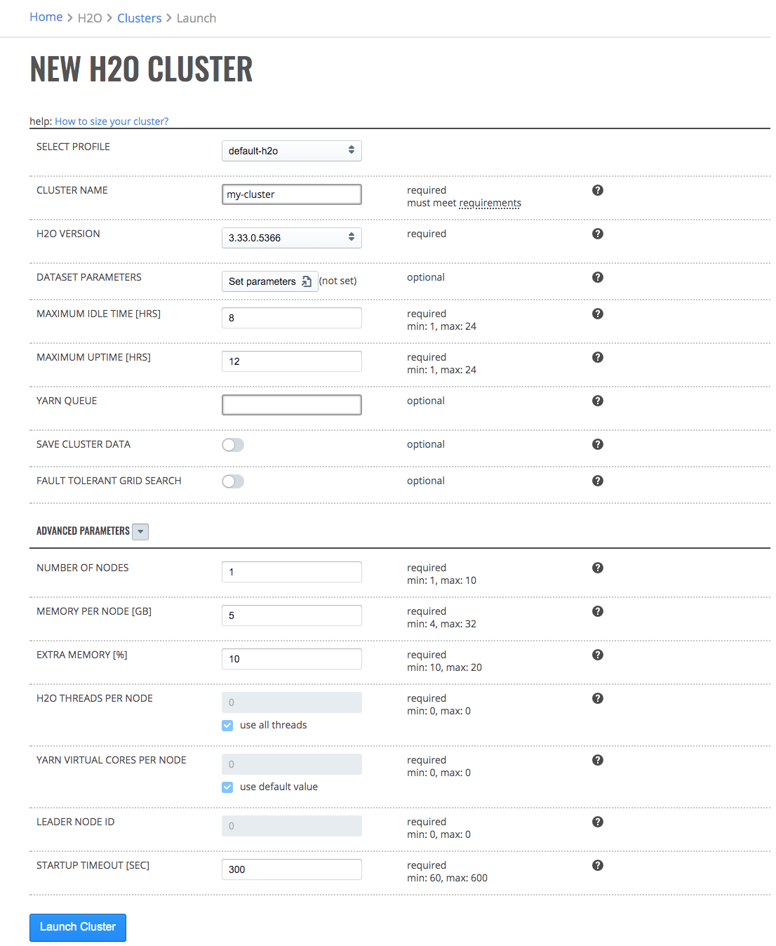
Task: Focus the Number of Nodes field
Action: point(292,572)
